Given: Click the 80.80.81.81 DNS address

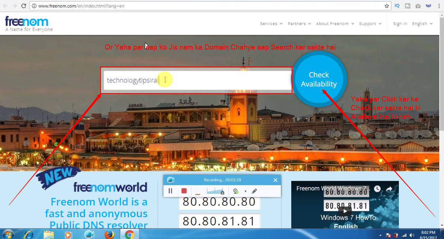Looking at the screenshot, I should 219,221.
